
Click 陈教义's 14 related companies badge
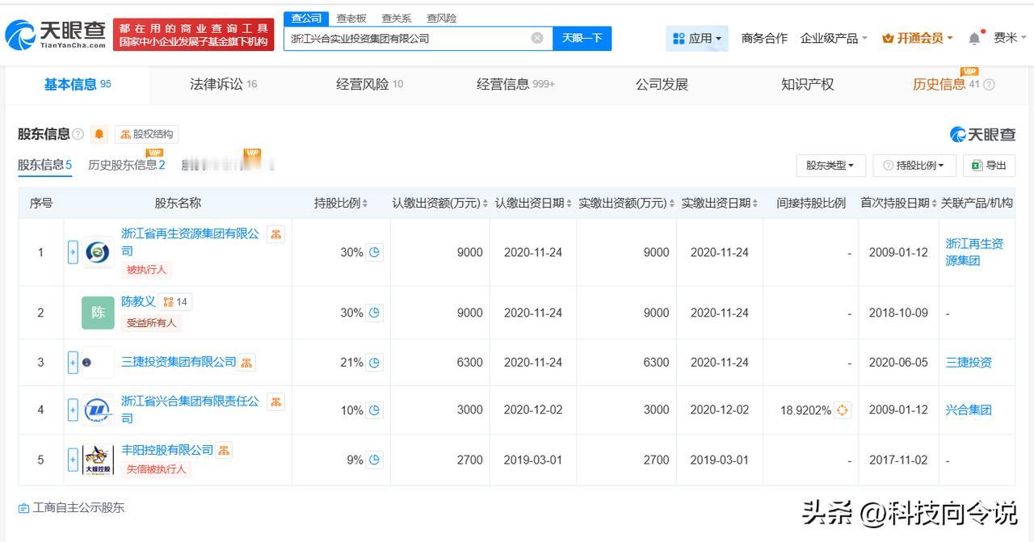point(174,302)
